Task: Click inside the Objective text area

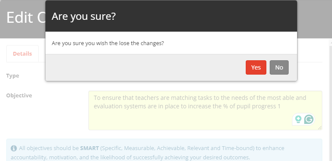Action: pos(205,110)
